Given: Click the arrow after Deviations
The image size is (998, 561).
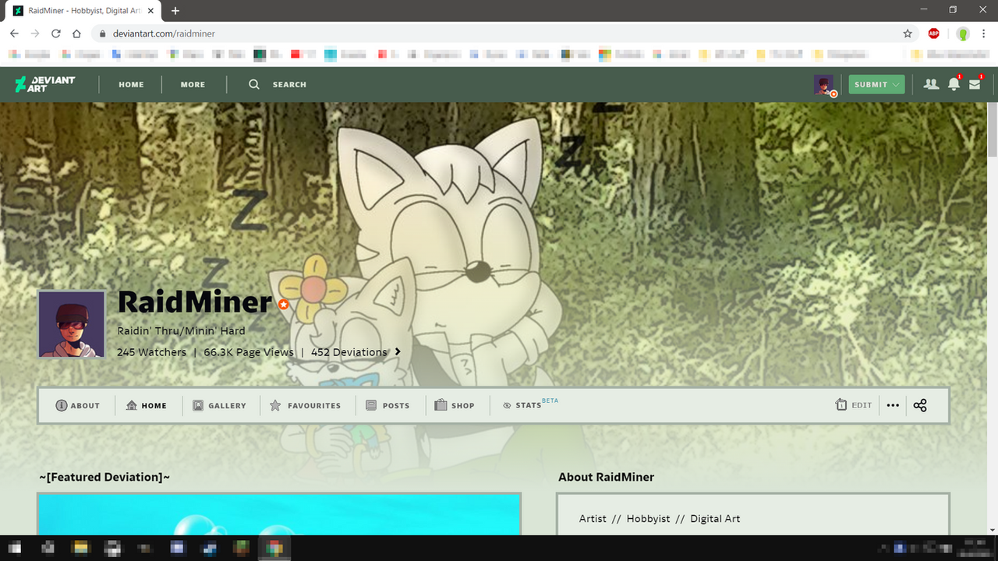Looking at the screenshot, I should point(398,352).
